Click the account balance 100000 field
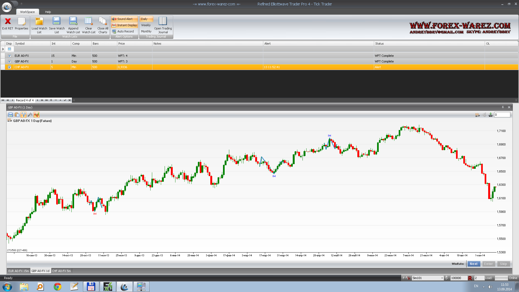Screen dimensions: 519x292 pos(458,278)
